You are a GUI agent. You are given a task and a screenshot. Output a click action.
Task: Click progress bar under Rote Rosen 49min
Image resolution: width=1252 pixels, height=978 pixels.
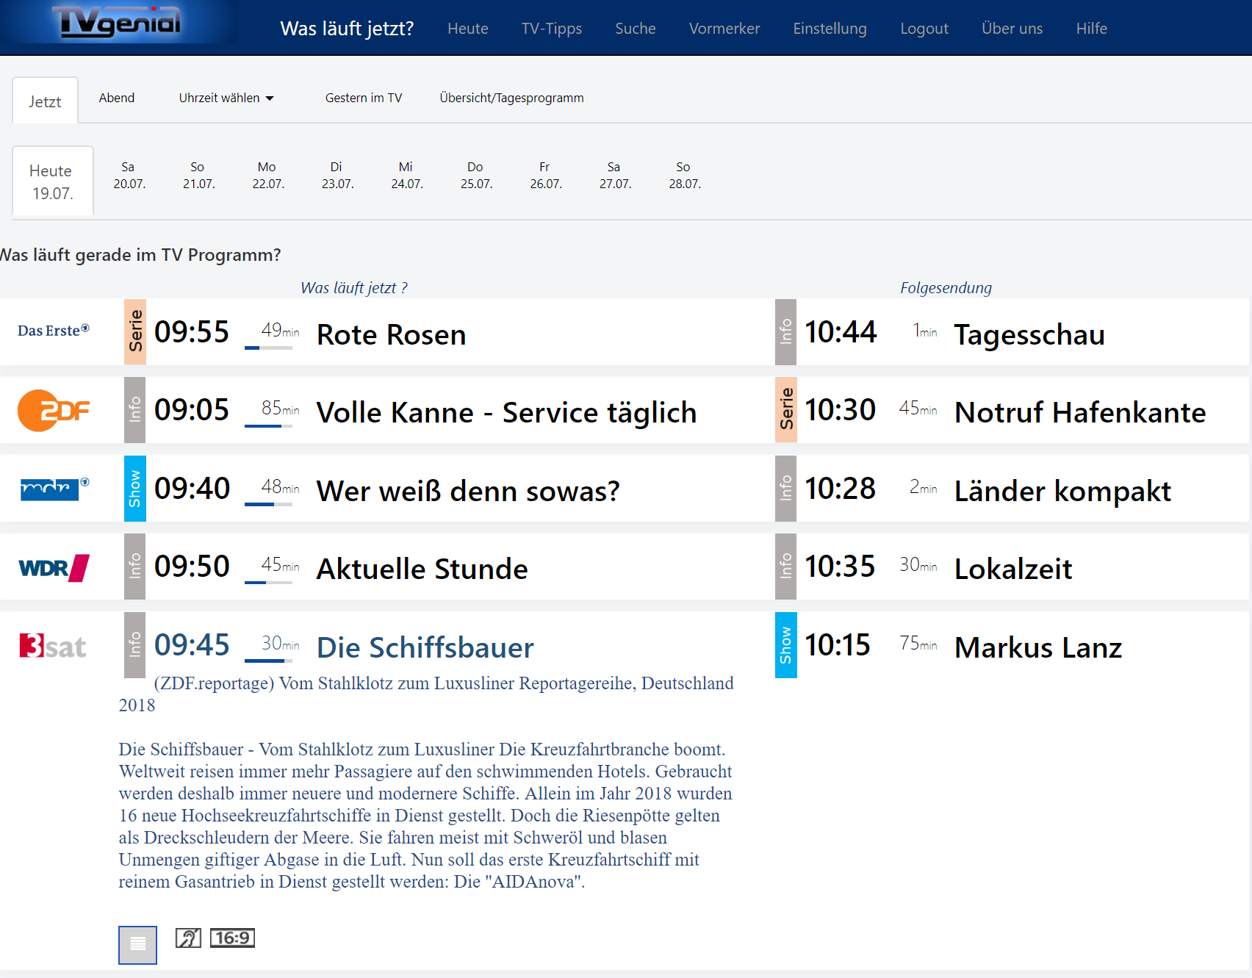[268, 348]
